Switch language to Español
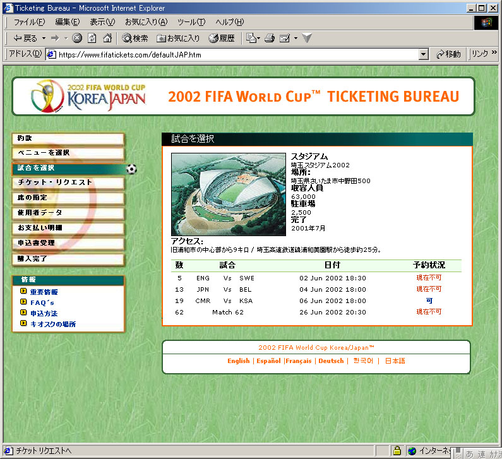 [268, 361]
